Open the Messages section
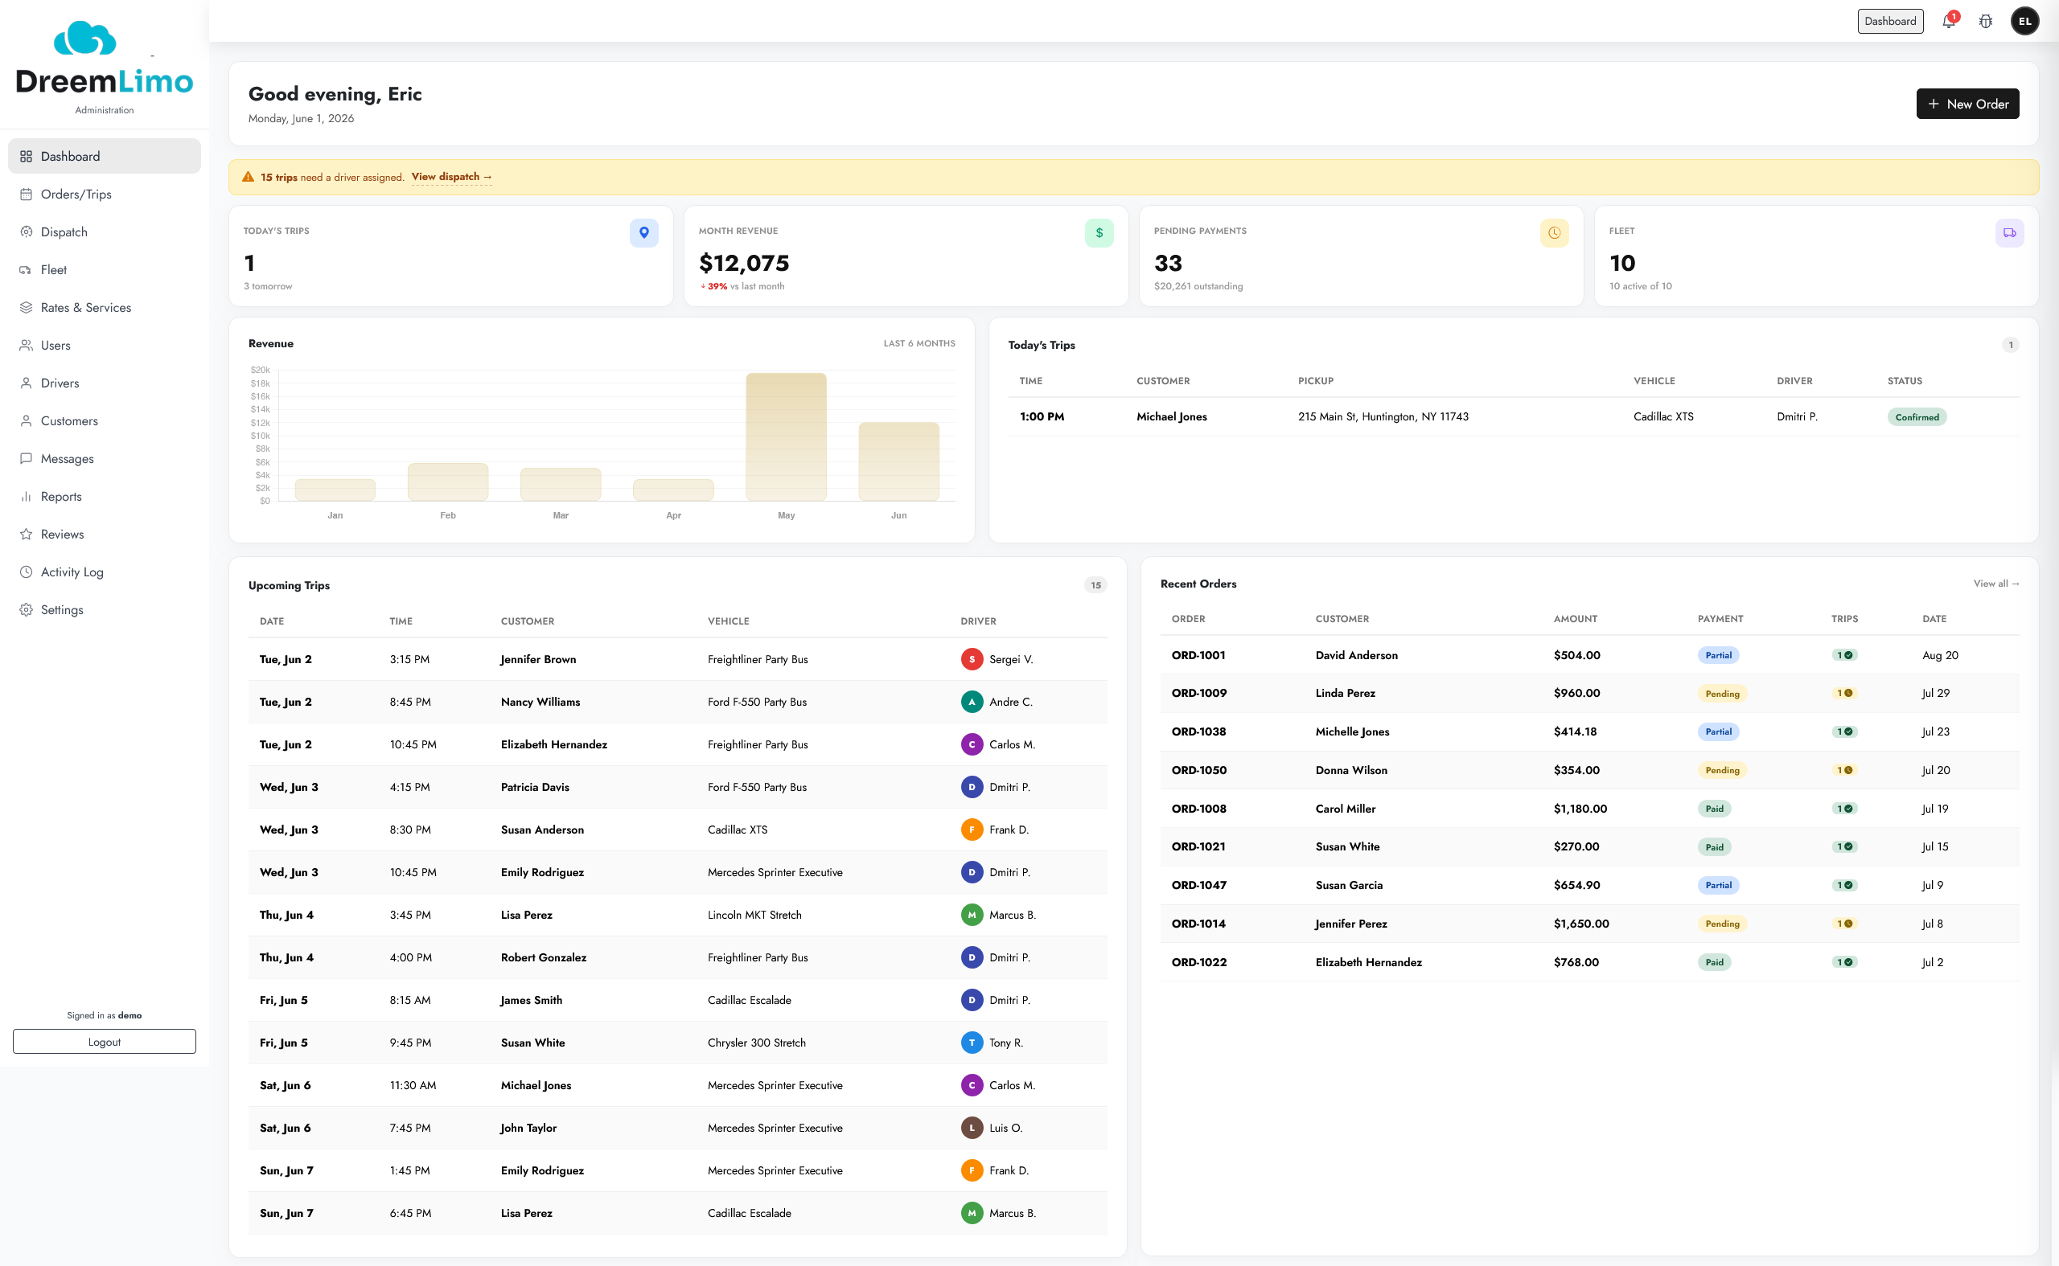The image size is (2059, 1266). point(104,458)
